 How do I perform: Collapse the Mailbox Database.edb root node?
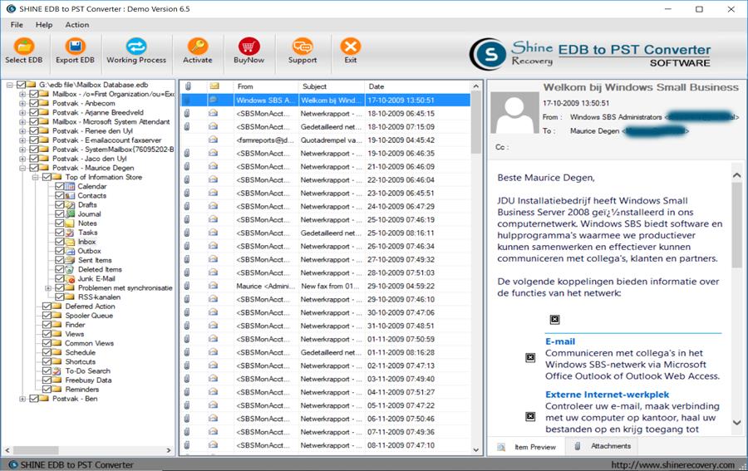[x=9, y=85]
